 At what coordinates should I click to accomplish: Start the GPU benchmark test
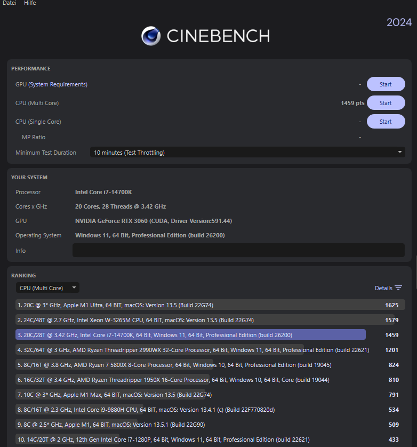[x=386, y=84]
